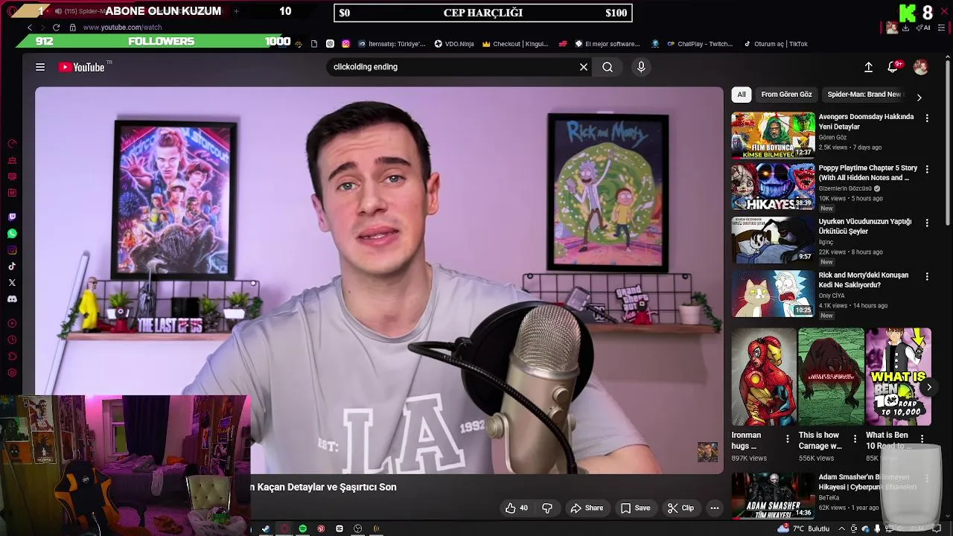Screen dimensions: 953x536
Task: Open Spotify from the taskbar
Action: pos(302,529)
